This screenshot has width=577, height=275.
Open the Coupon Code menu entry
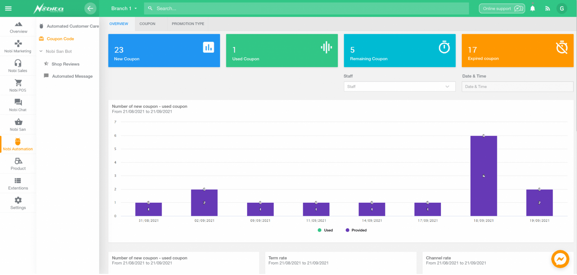[x=60, y=39]
